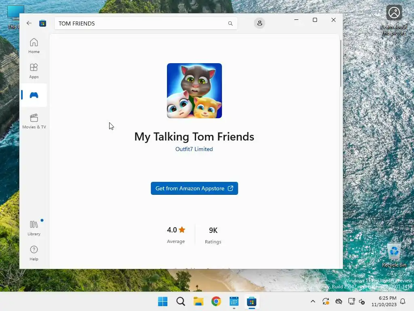Image resolution: width=414 pixels, height=311 pixels.
Task: Click the Microsoft Store logo icon in title bar
Action: (42, 23)
